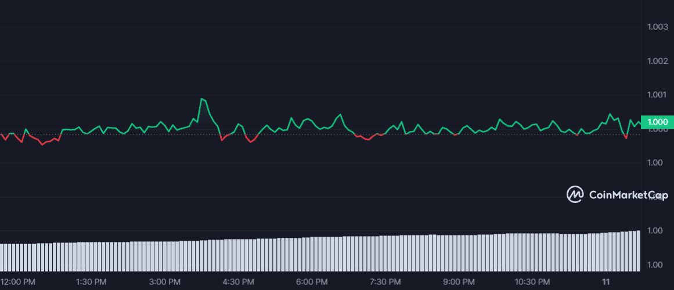Image resolution: width=674 pixels, height=290 pixels.
Task: Click the 1.002 price axis label
Action: pos(657,61)
